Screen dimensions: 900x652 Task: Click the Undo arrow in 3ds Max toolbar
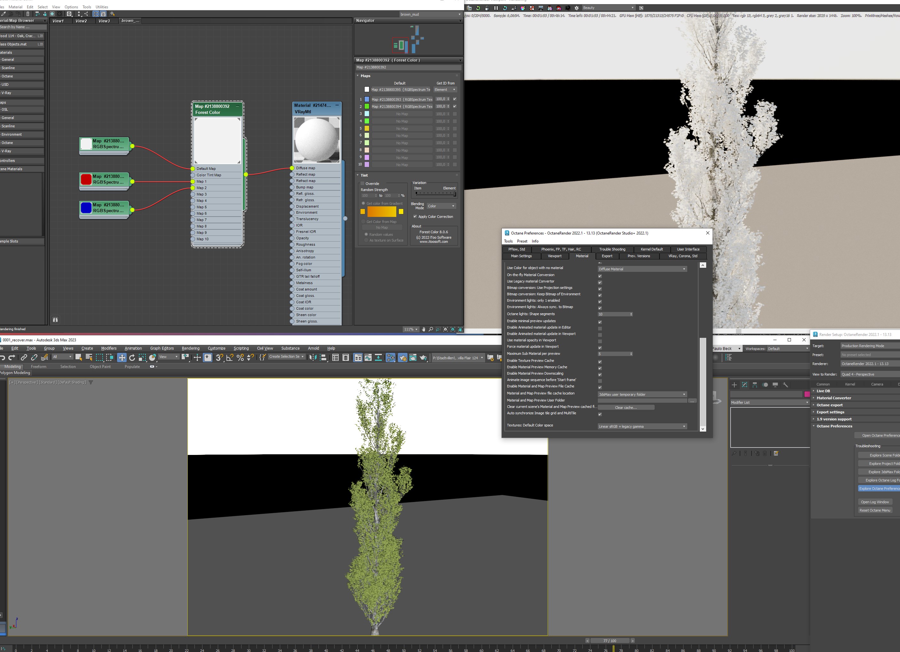(3, 358)
